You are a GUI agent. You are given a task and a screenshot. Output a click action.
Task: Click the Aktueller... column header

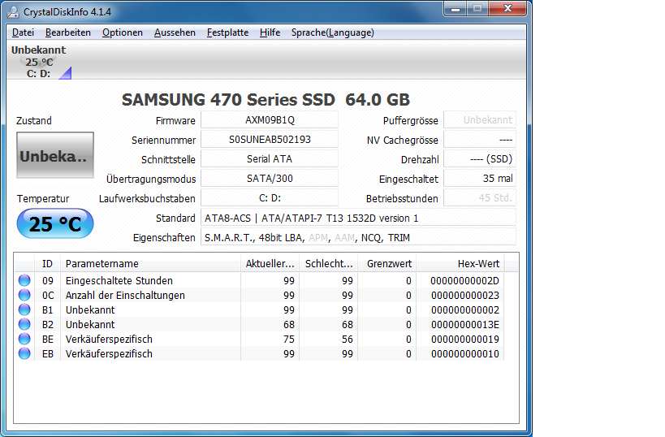[x=270, y=263]
